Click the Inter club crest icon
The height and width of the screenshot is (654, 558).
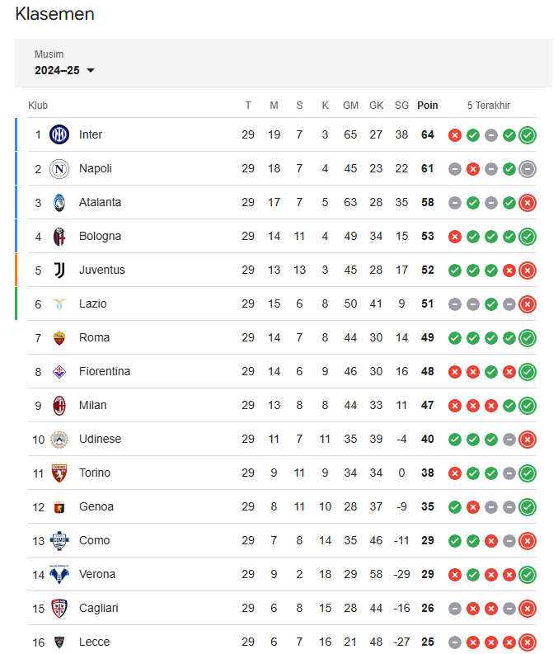click(59, 134)
